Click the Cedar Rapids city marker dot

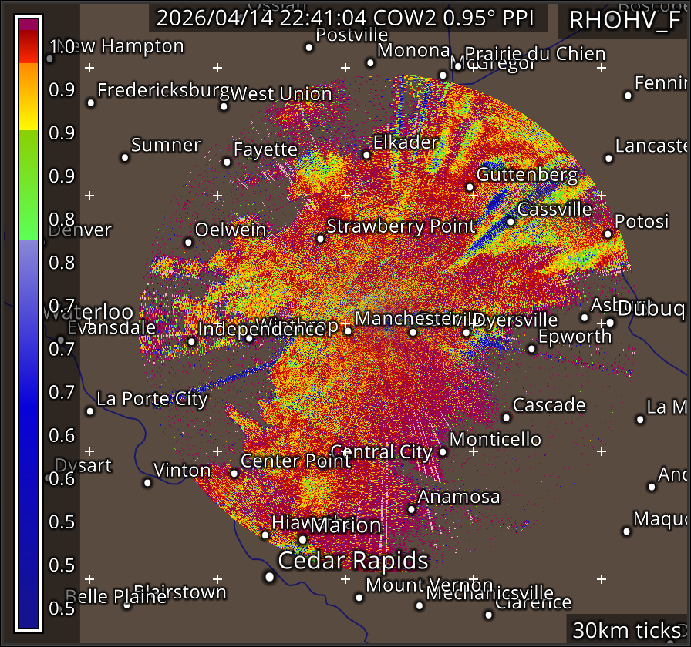point(269,576)
